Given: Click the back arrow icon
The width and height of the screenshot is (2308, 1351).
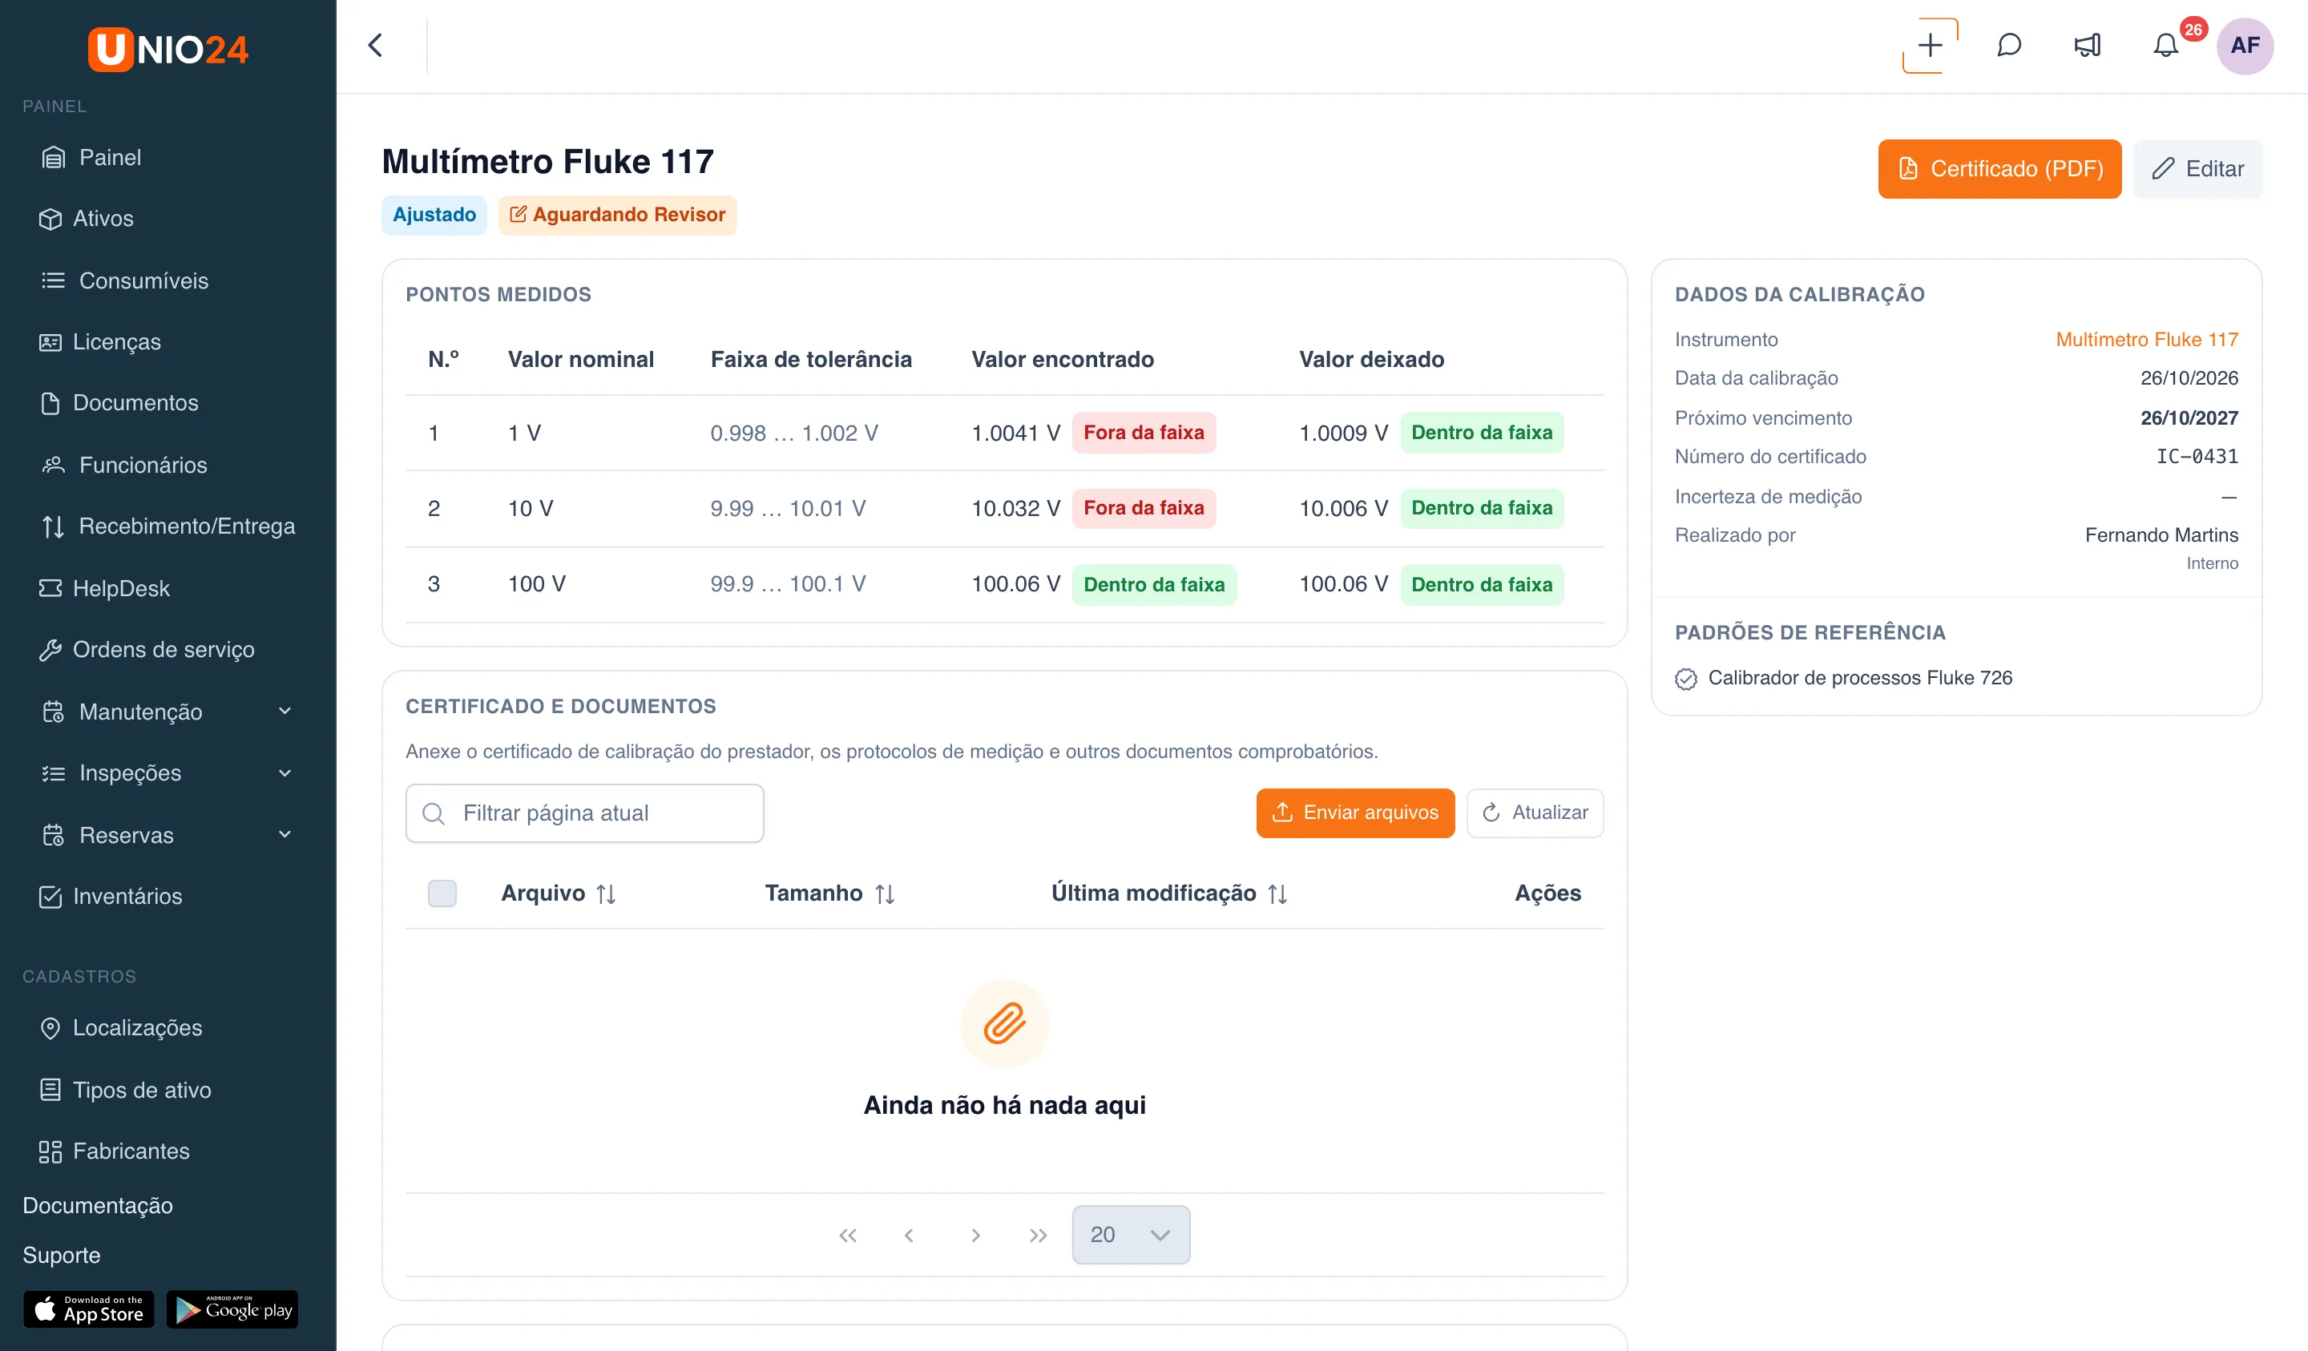Looking at the screenshot, I should tap(376, 45).
